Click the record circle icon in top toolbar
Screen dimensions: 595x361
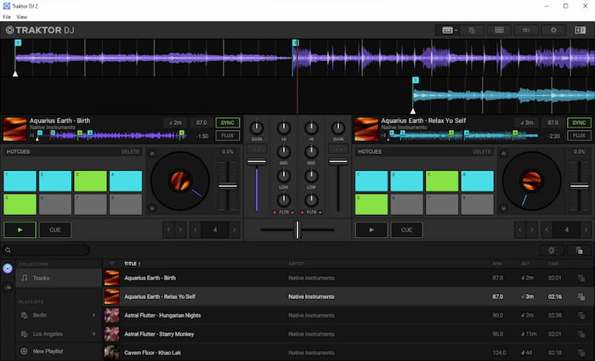553,31
